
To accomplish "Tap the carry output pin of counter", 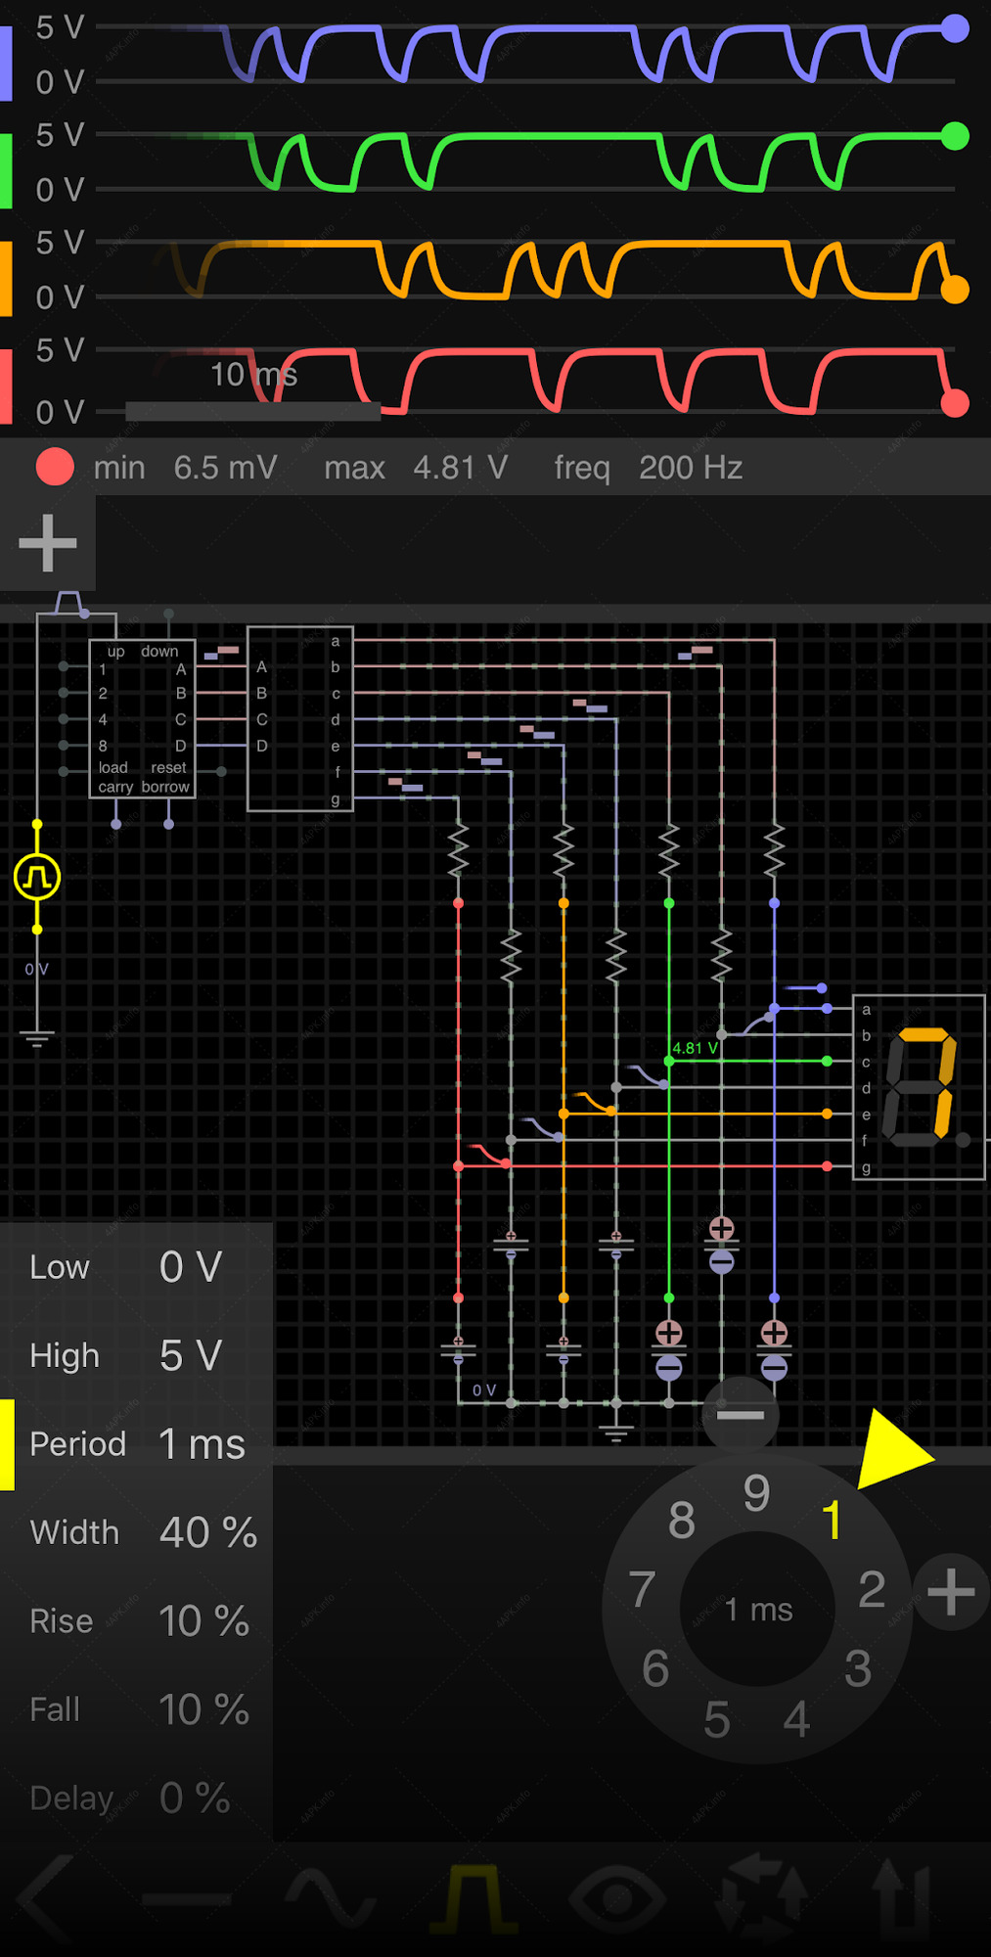I will pyautogui.click(x=116, y=824).
